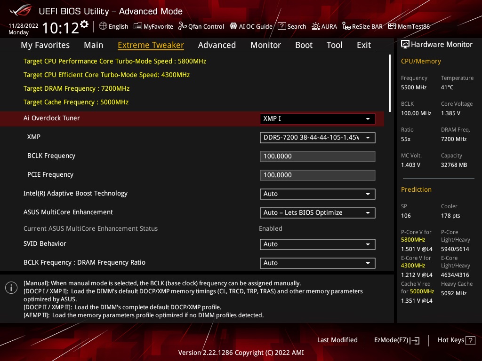The height and width of the screenshot is (361, 482).
Task: Change the English language setting
Action: click(113, 26)
